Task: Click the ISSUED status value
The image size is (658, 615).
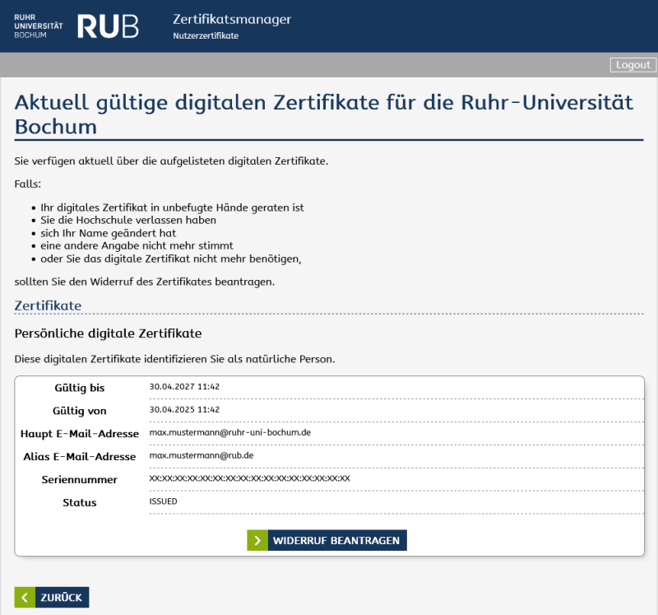Action: point(163,501)
